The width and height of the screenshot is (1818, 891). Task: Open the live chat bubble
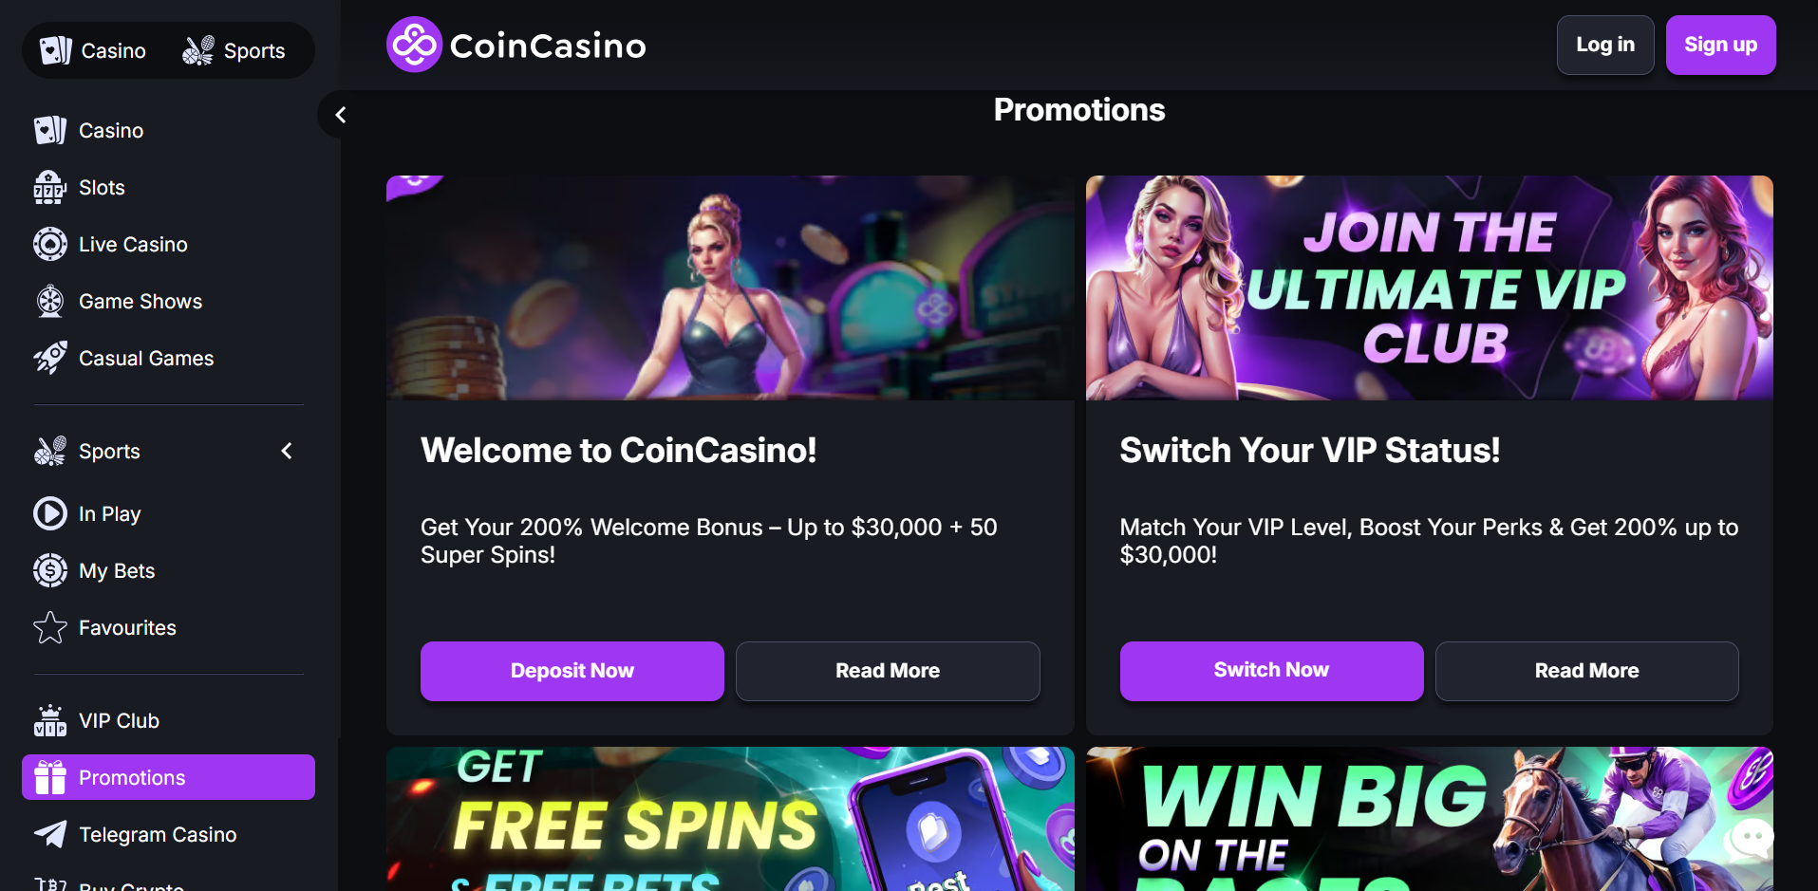point(1750,839)
